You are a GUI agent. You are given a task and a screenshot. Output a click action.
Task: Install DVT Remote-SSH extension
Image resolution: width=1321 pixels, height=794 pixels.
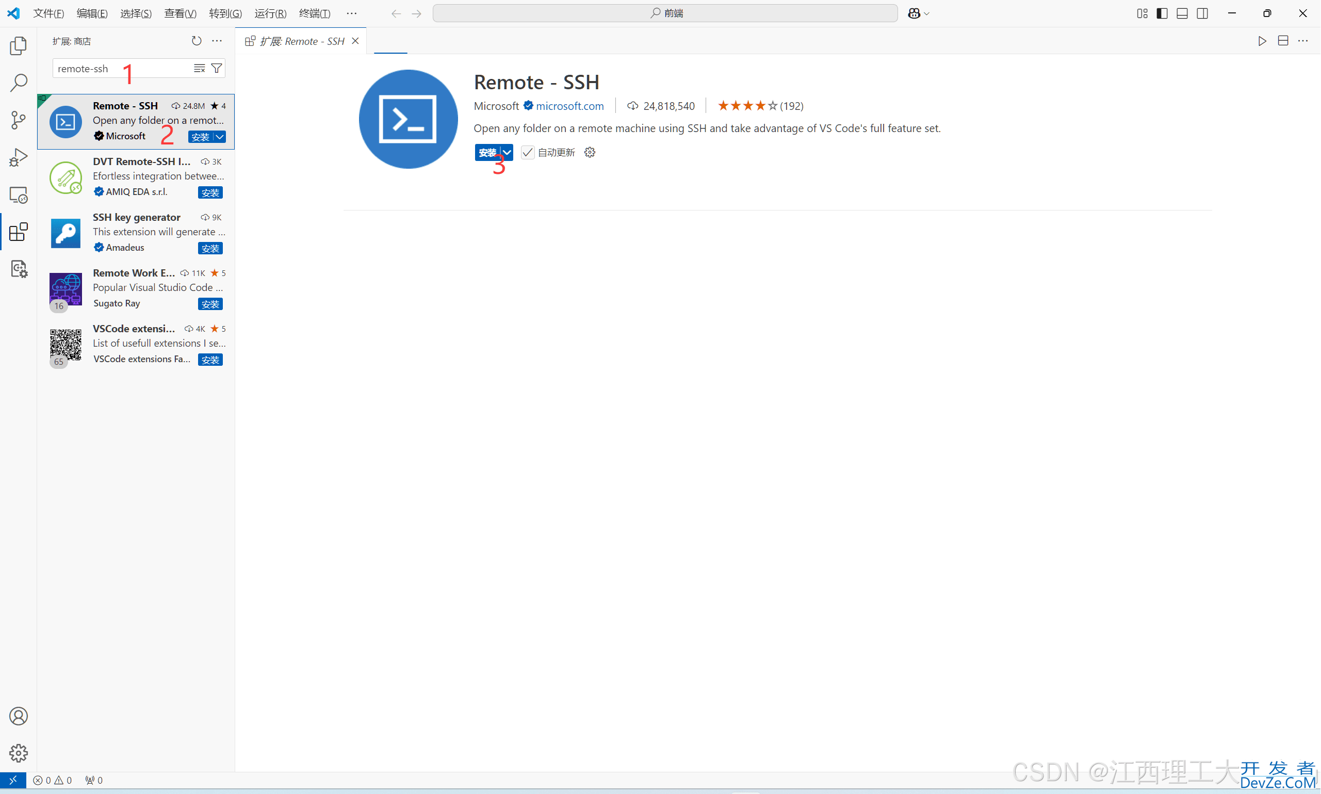coord(210,192)
